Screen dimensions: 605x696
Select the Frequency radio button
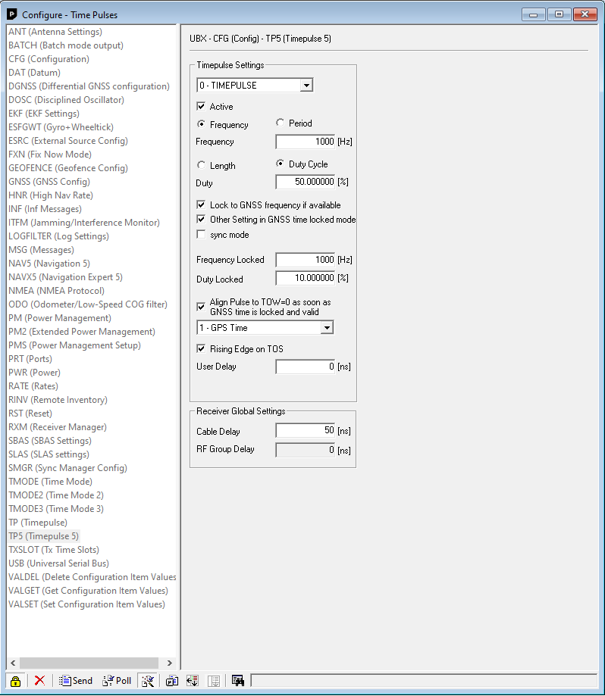click(201, 124)
